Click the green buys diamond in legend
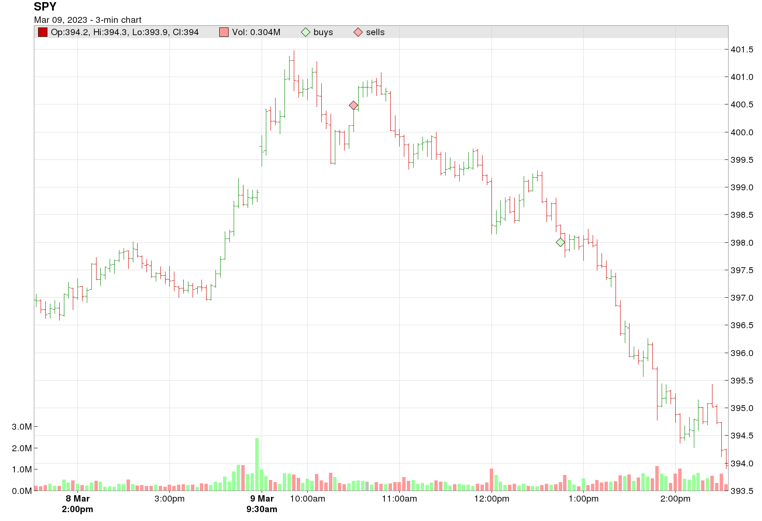The width and height of the screenshot is (762, 521). [x=306, y=32]
